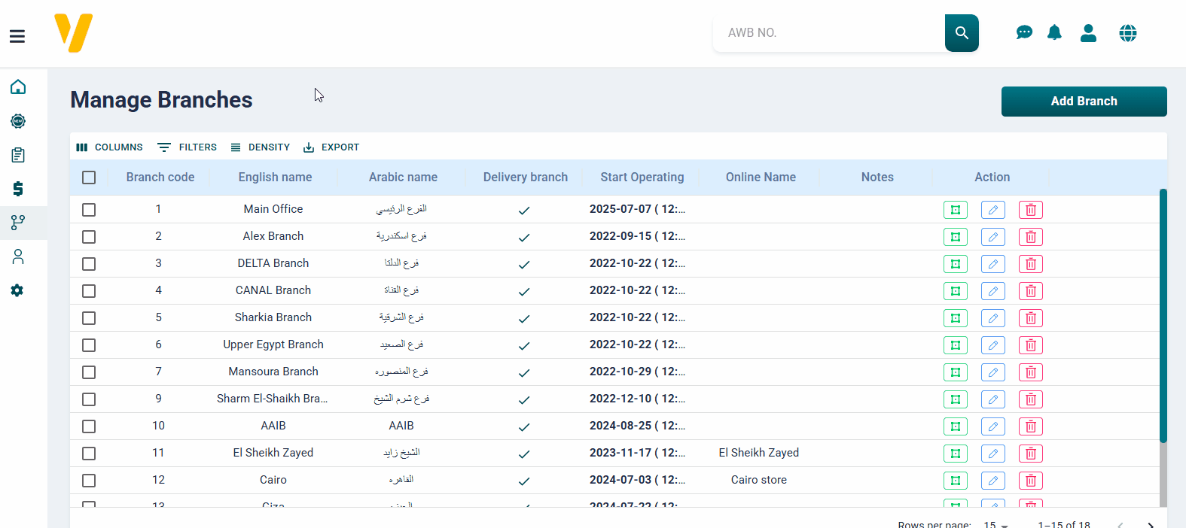Image resolution: width=1186 pixels, height=528 pixels.
Task: Open the hamburger navigation menu
Action: [x=17, y=36]
